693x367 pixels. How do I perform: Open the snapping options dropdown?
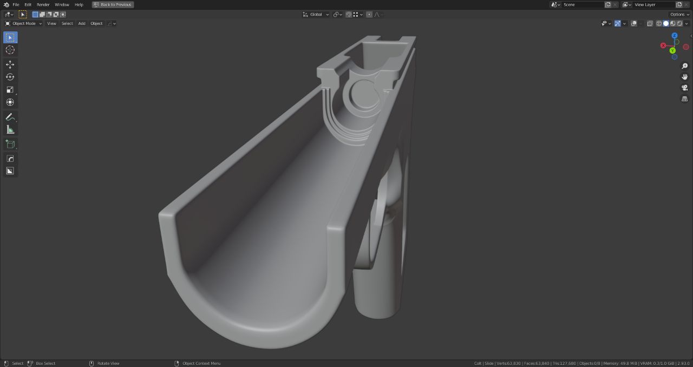coord(358,15)
